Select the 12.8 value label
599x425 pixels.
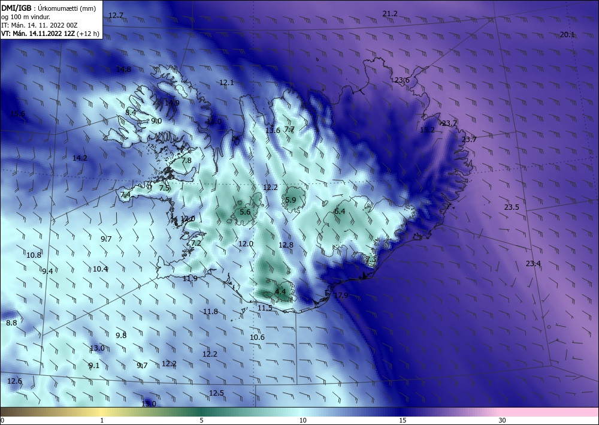pos(286,245)
